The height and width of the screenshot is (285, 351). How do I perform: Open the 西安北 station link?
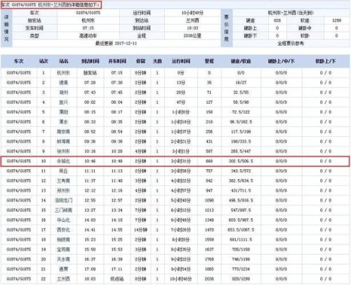pos(63,230)
